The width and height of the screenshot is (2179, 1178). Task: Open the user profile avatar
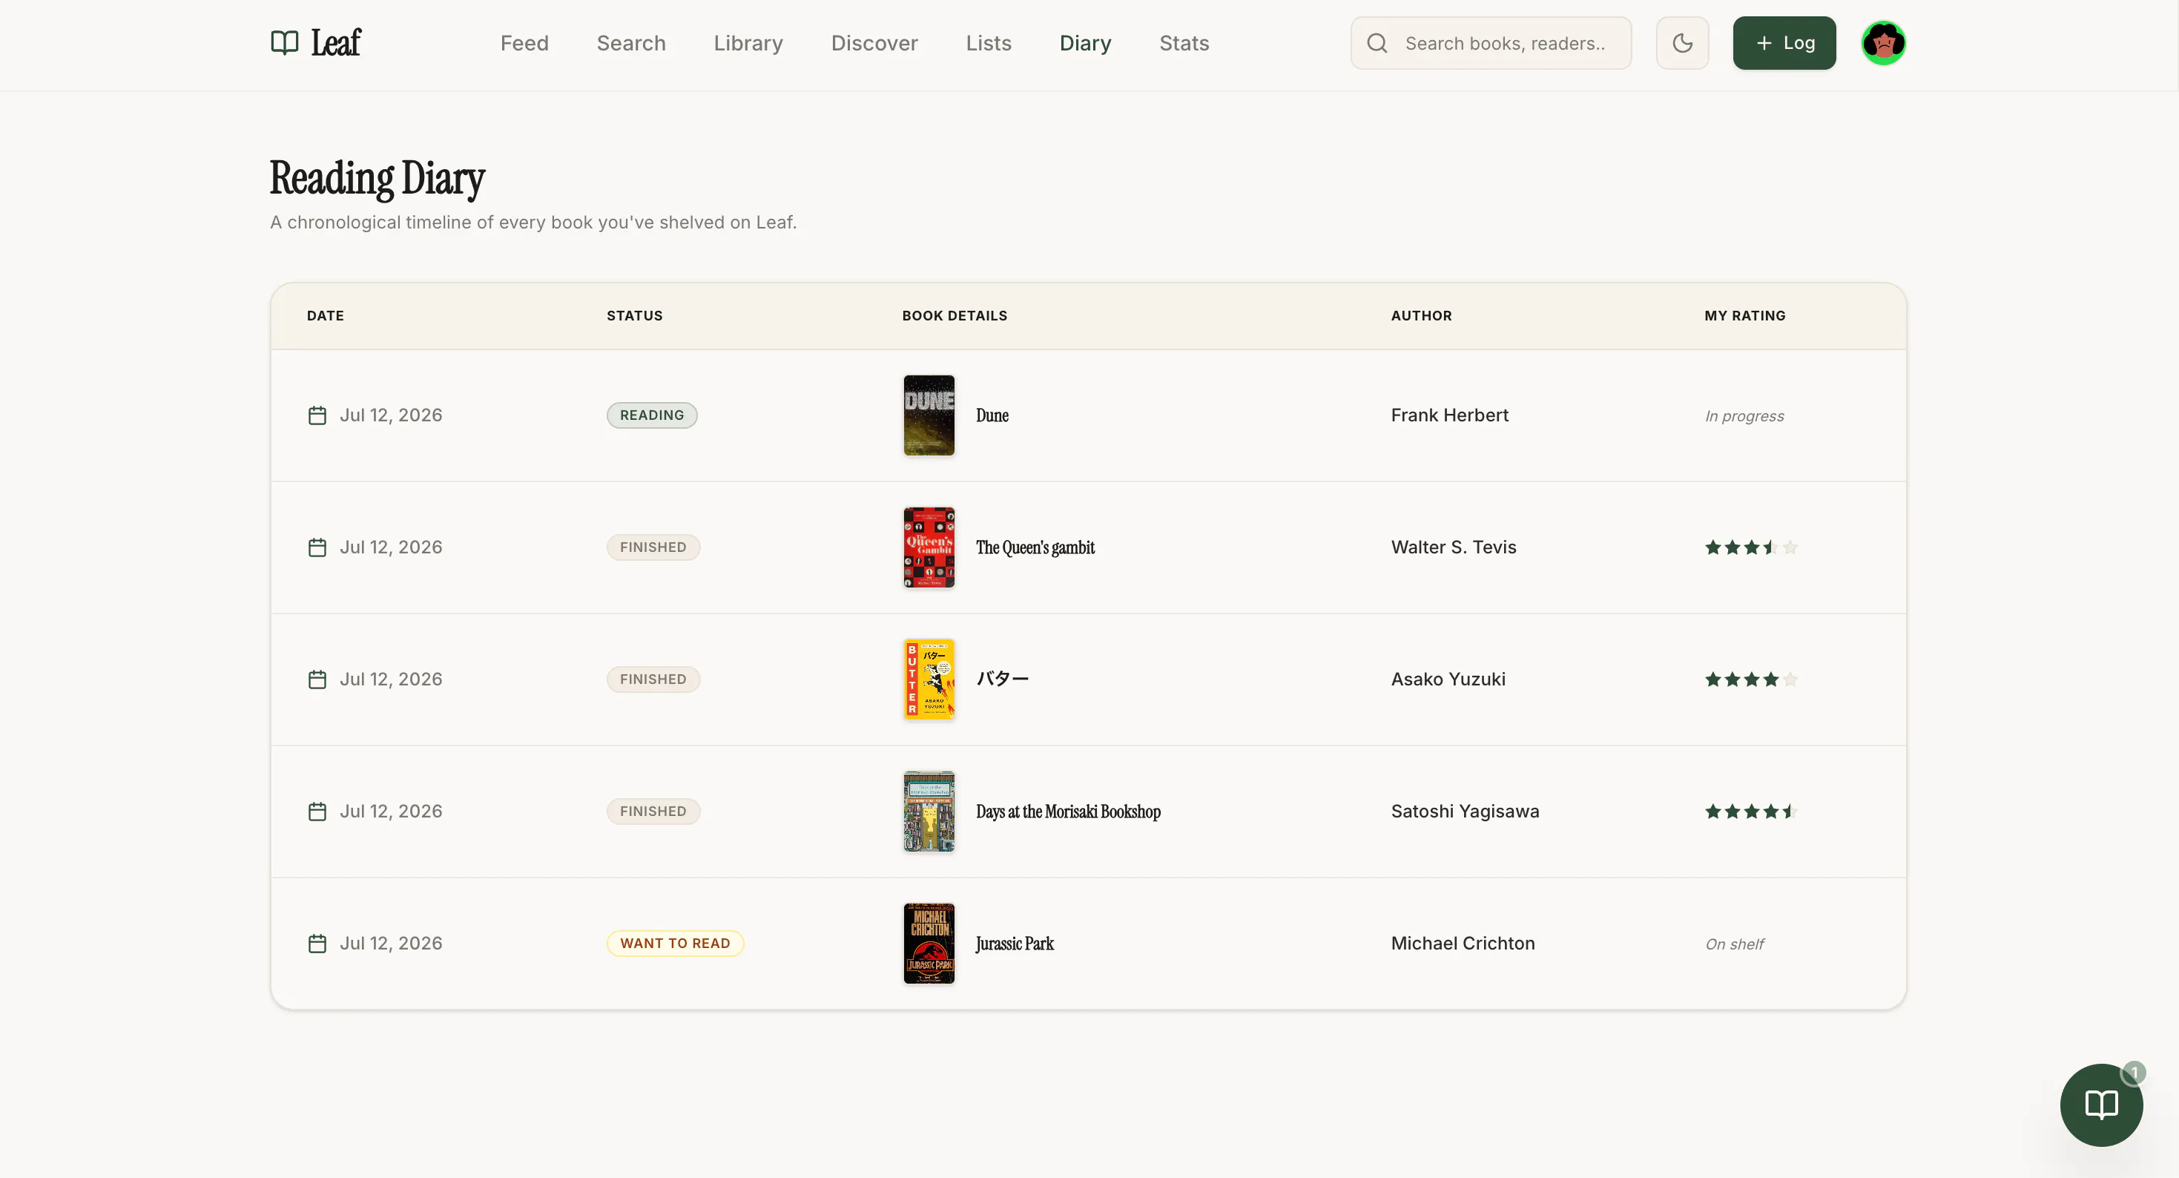1883,43
